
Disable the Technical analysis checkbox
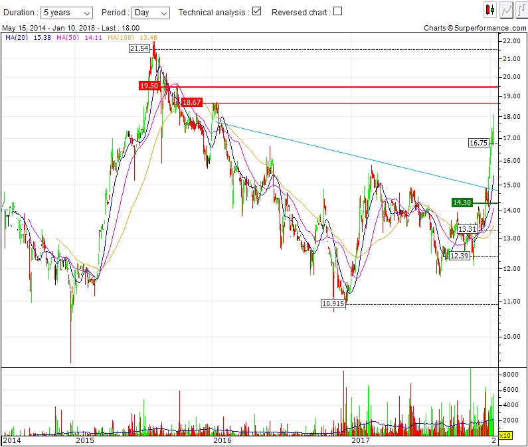point(257,11)
